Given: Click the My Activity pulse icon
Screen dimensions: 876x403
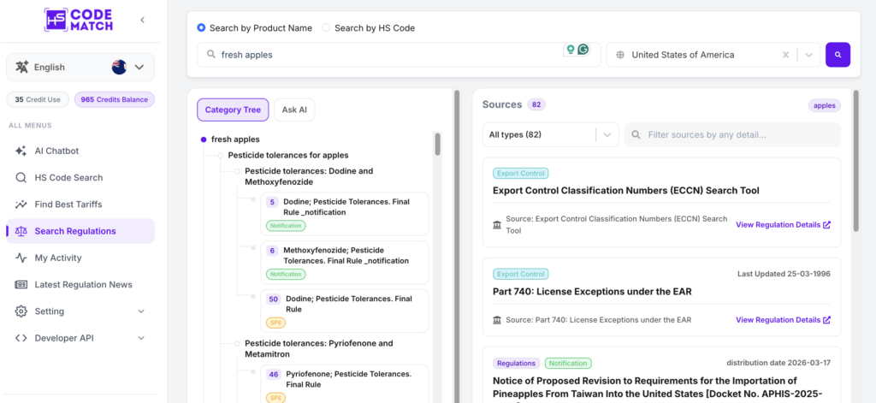Looking at the screenshot, I should [x=21, y=258].
